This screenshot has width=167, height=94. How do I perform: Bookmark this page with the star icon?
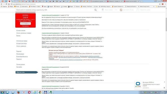pos(160,4)
